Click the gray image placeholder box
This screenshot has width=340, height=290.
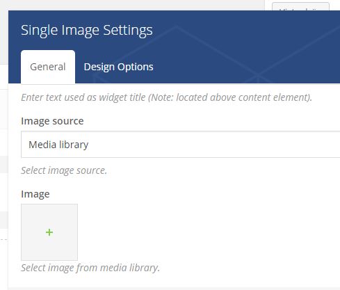tap(49, 232)
